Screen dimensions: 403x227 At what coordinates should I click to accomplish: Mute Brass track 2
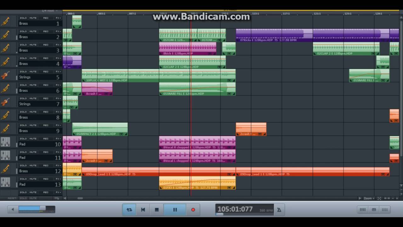pos(33,32)
